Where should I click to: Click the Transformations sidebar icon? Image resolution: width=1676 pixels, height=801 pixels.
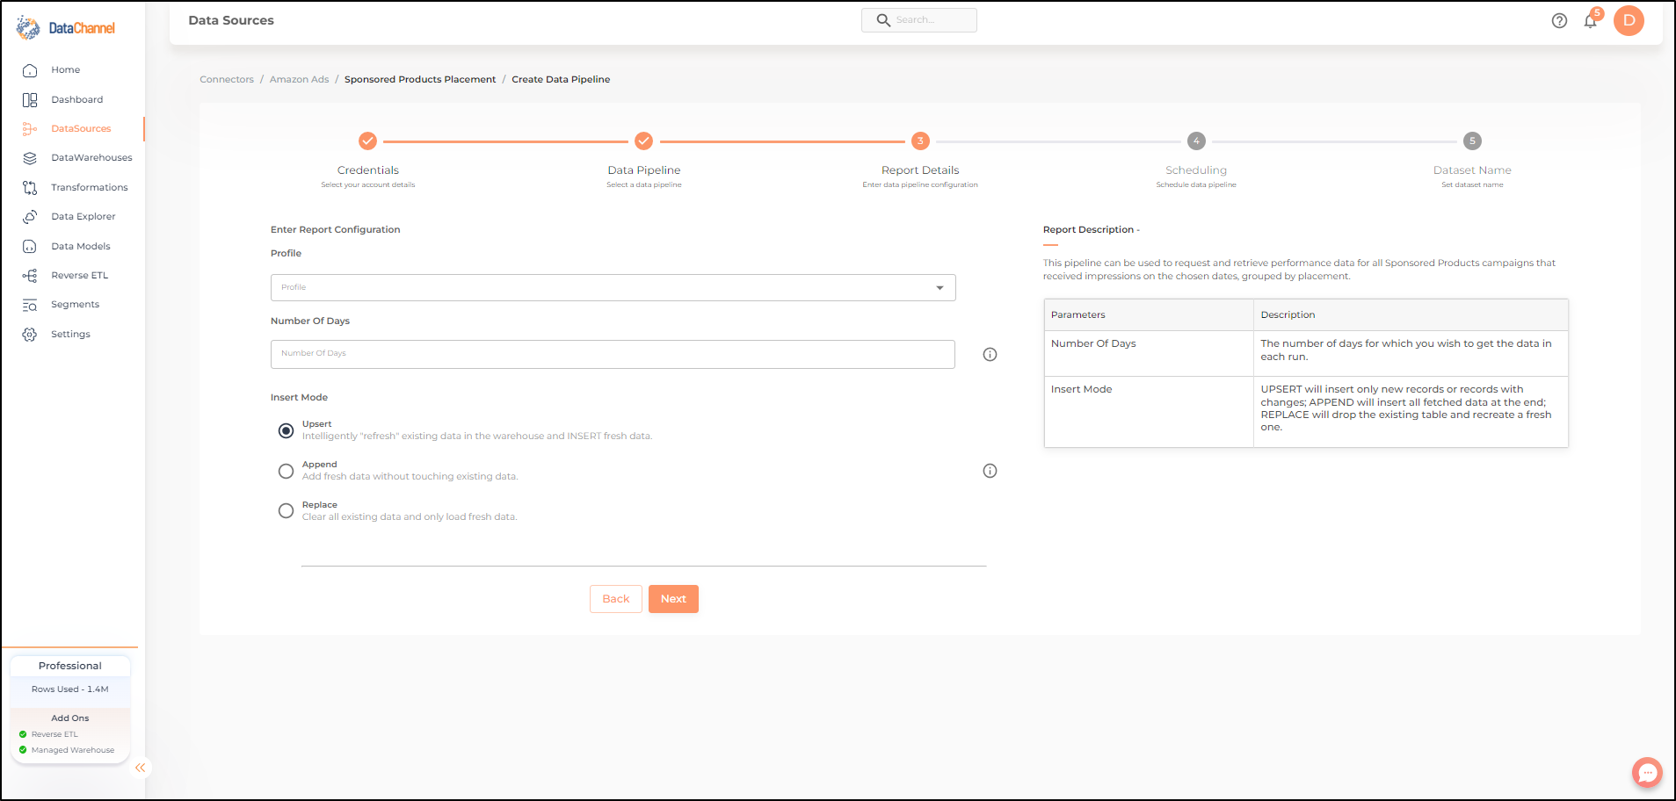click(30, 188)
